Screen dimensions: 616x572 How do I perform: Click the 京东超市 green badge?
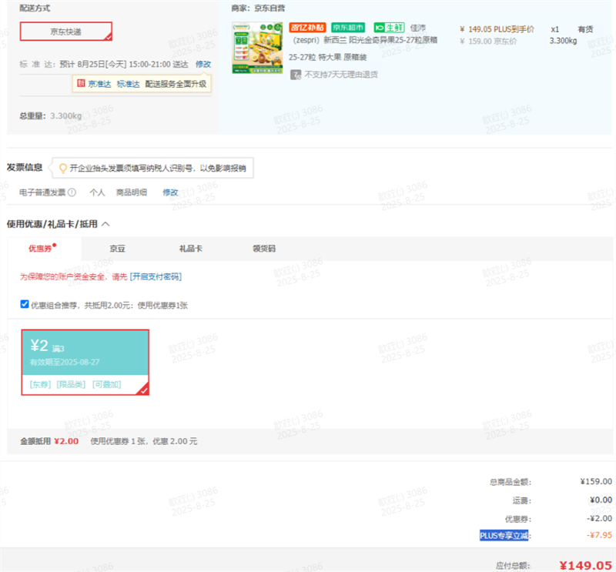350,28
